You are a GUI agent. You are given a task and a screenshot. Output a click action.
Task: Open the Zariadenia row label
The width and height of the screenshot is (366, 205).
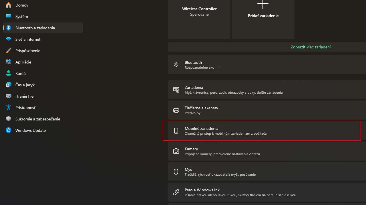click(194, 87)
